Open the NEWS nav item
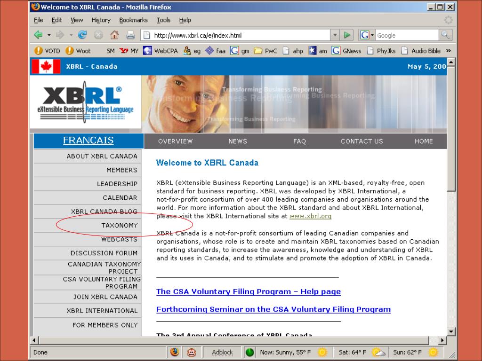The image size is (482, 361). 238,141
